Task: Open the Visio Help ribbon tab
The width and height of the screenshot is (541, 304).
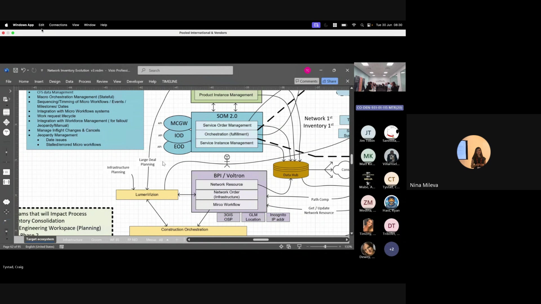Action: click(x=152, y=81)
